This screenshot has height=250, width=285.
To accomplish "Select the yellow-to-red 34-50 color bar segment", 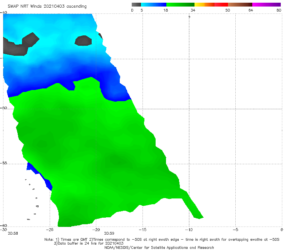I will pos(211,5).
